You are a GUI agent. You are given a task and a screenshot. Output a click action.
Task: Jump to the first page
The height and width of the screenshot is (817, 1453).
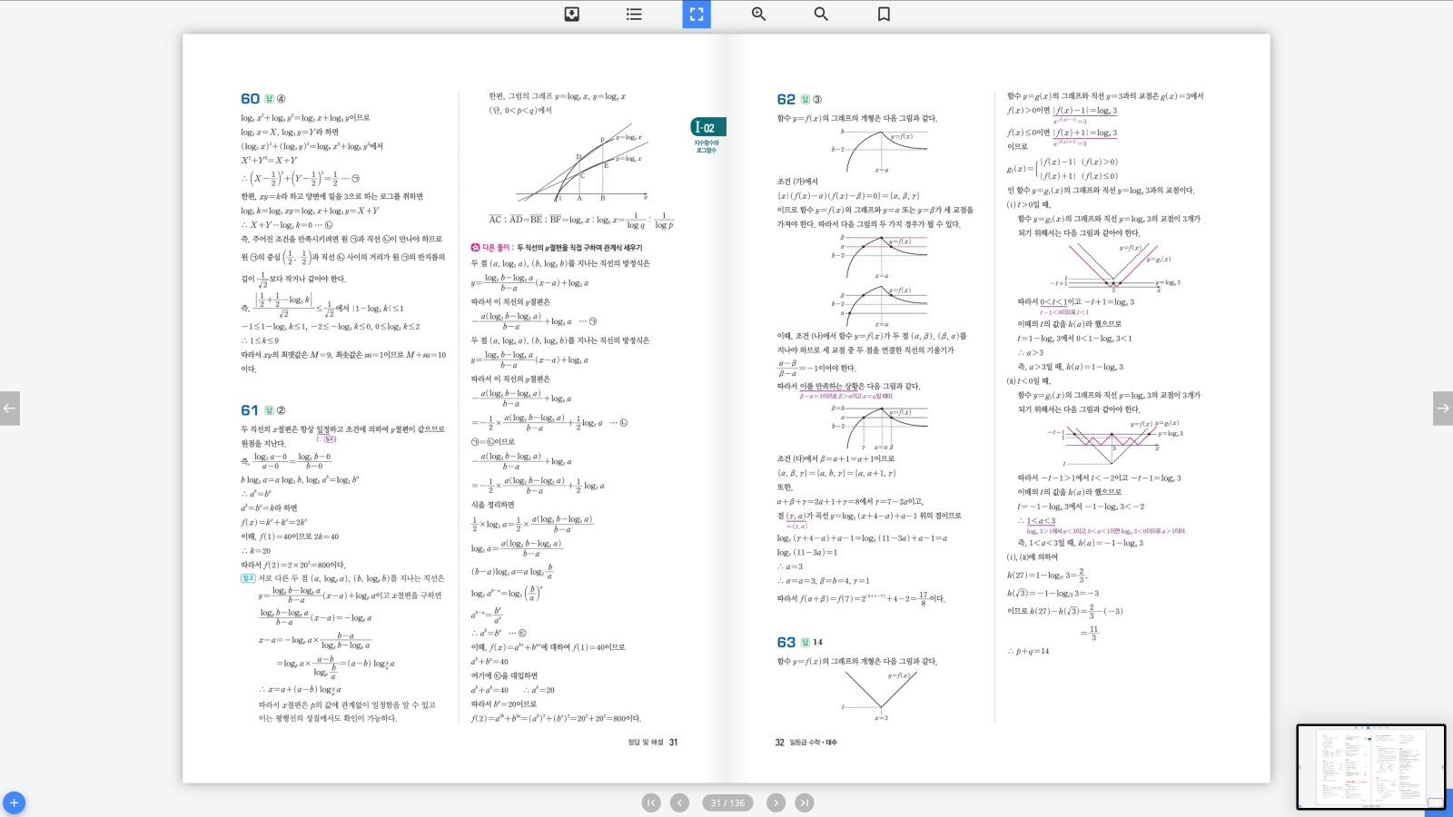(651, 802)
